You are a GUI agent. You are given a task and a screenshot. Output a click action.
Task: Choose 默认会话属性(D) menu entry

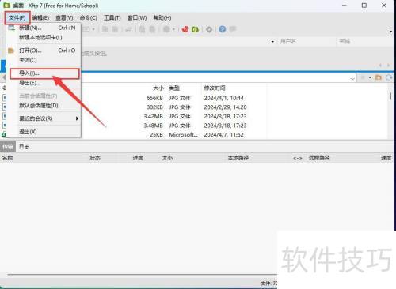coord(44,106)
